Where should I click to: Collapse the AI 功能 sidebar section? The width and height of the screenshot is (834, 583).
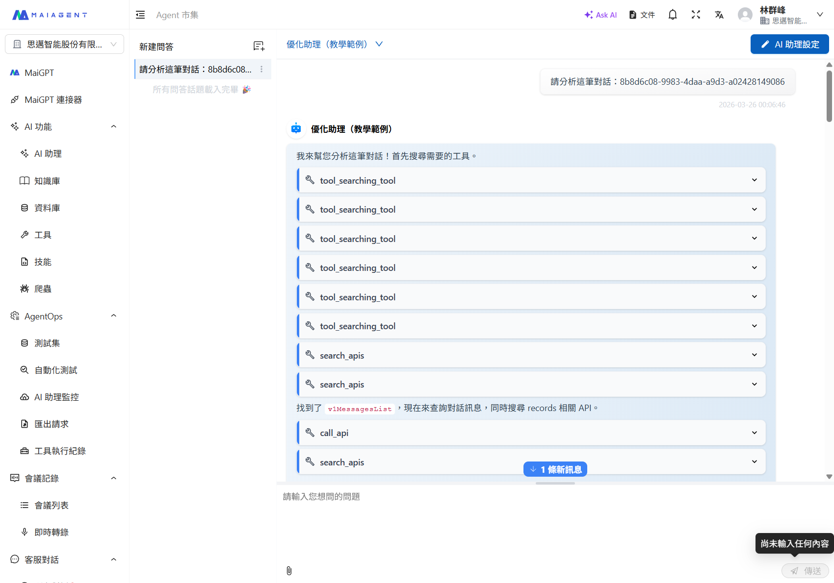pos(114,126)
